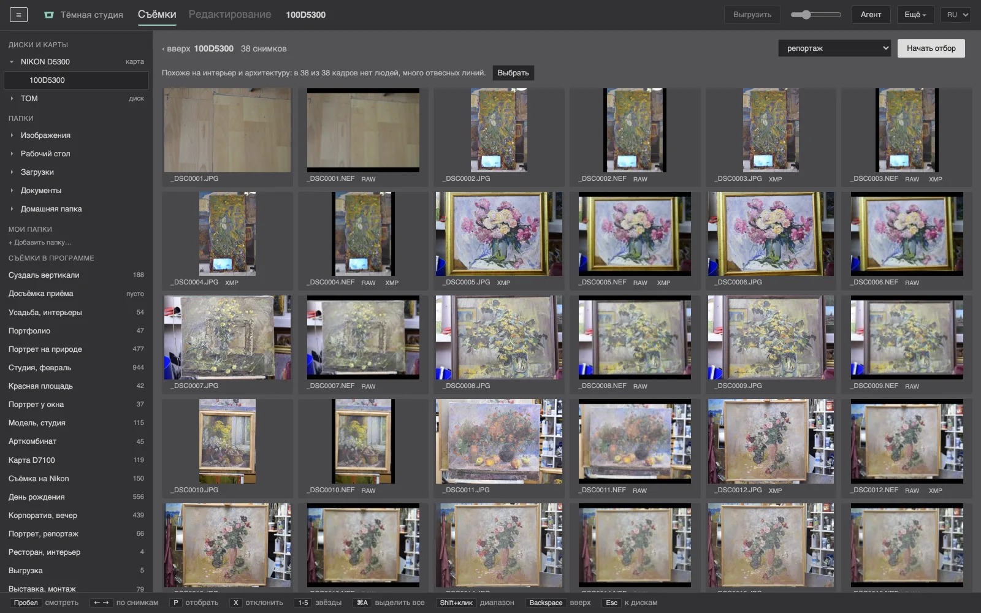Open the Арткомбинат shoot
981x613 pixels.
(76, 441)
